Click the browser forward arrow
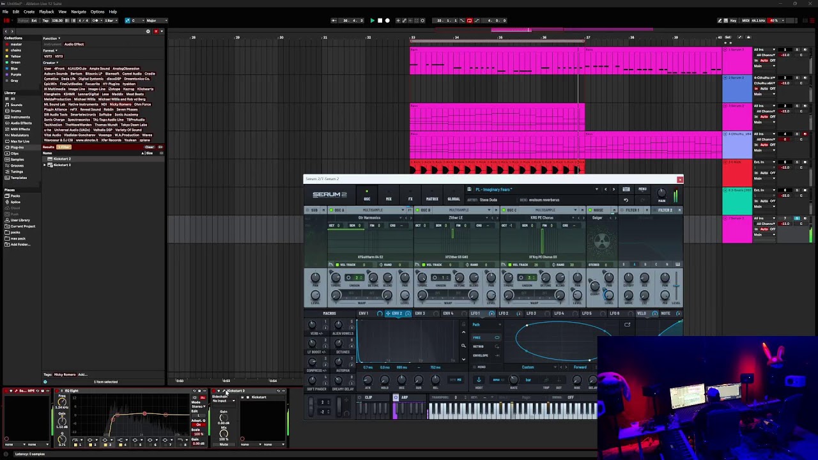Viewport: 818px width, 460px height. click(13, 31)
